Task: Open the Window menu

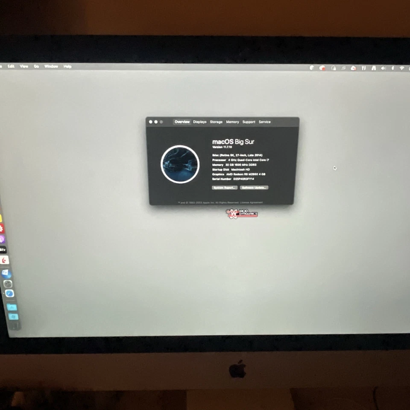Action: 51,66
